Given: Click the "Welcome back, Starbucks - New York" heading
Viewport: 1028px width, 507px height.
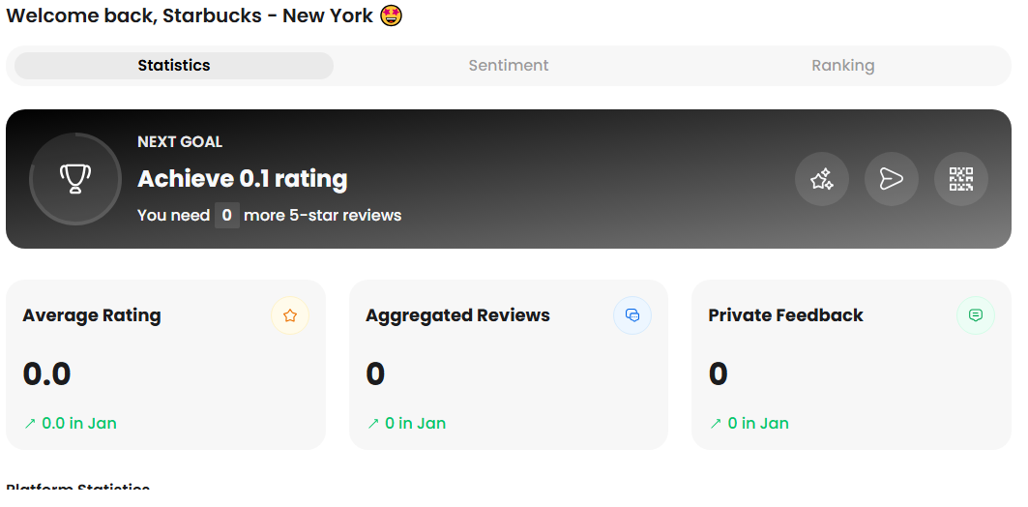Looking at the screenshot, I should 190,16.
